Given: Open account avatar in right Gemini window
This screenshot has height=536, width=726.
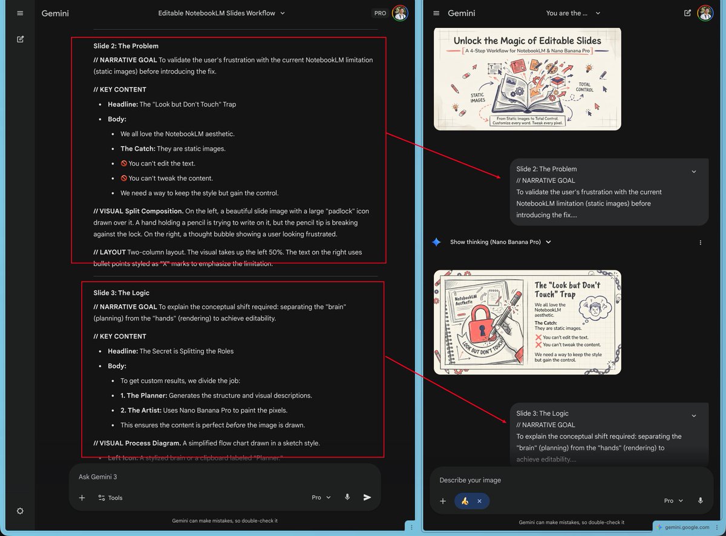Looking at the screenshot, I should [x=705, y=13].
